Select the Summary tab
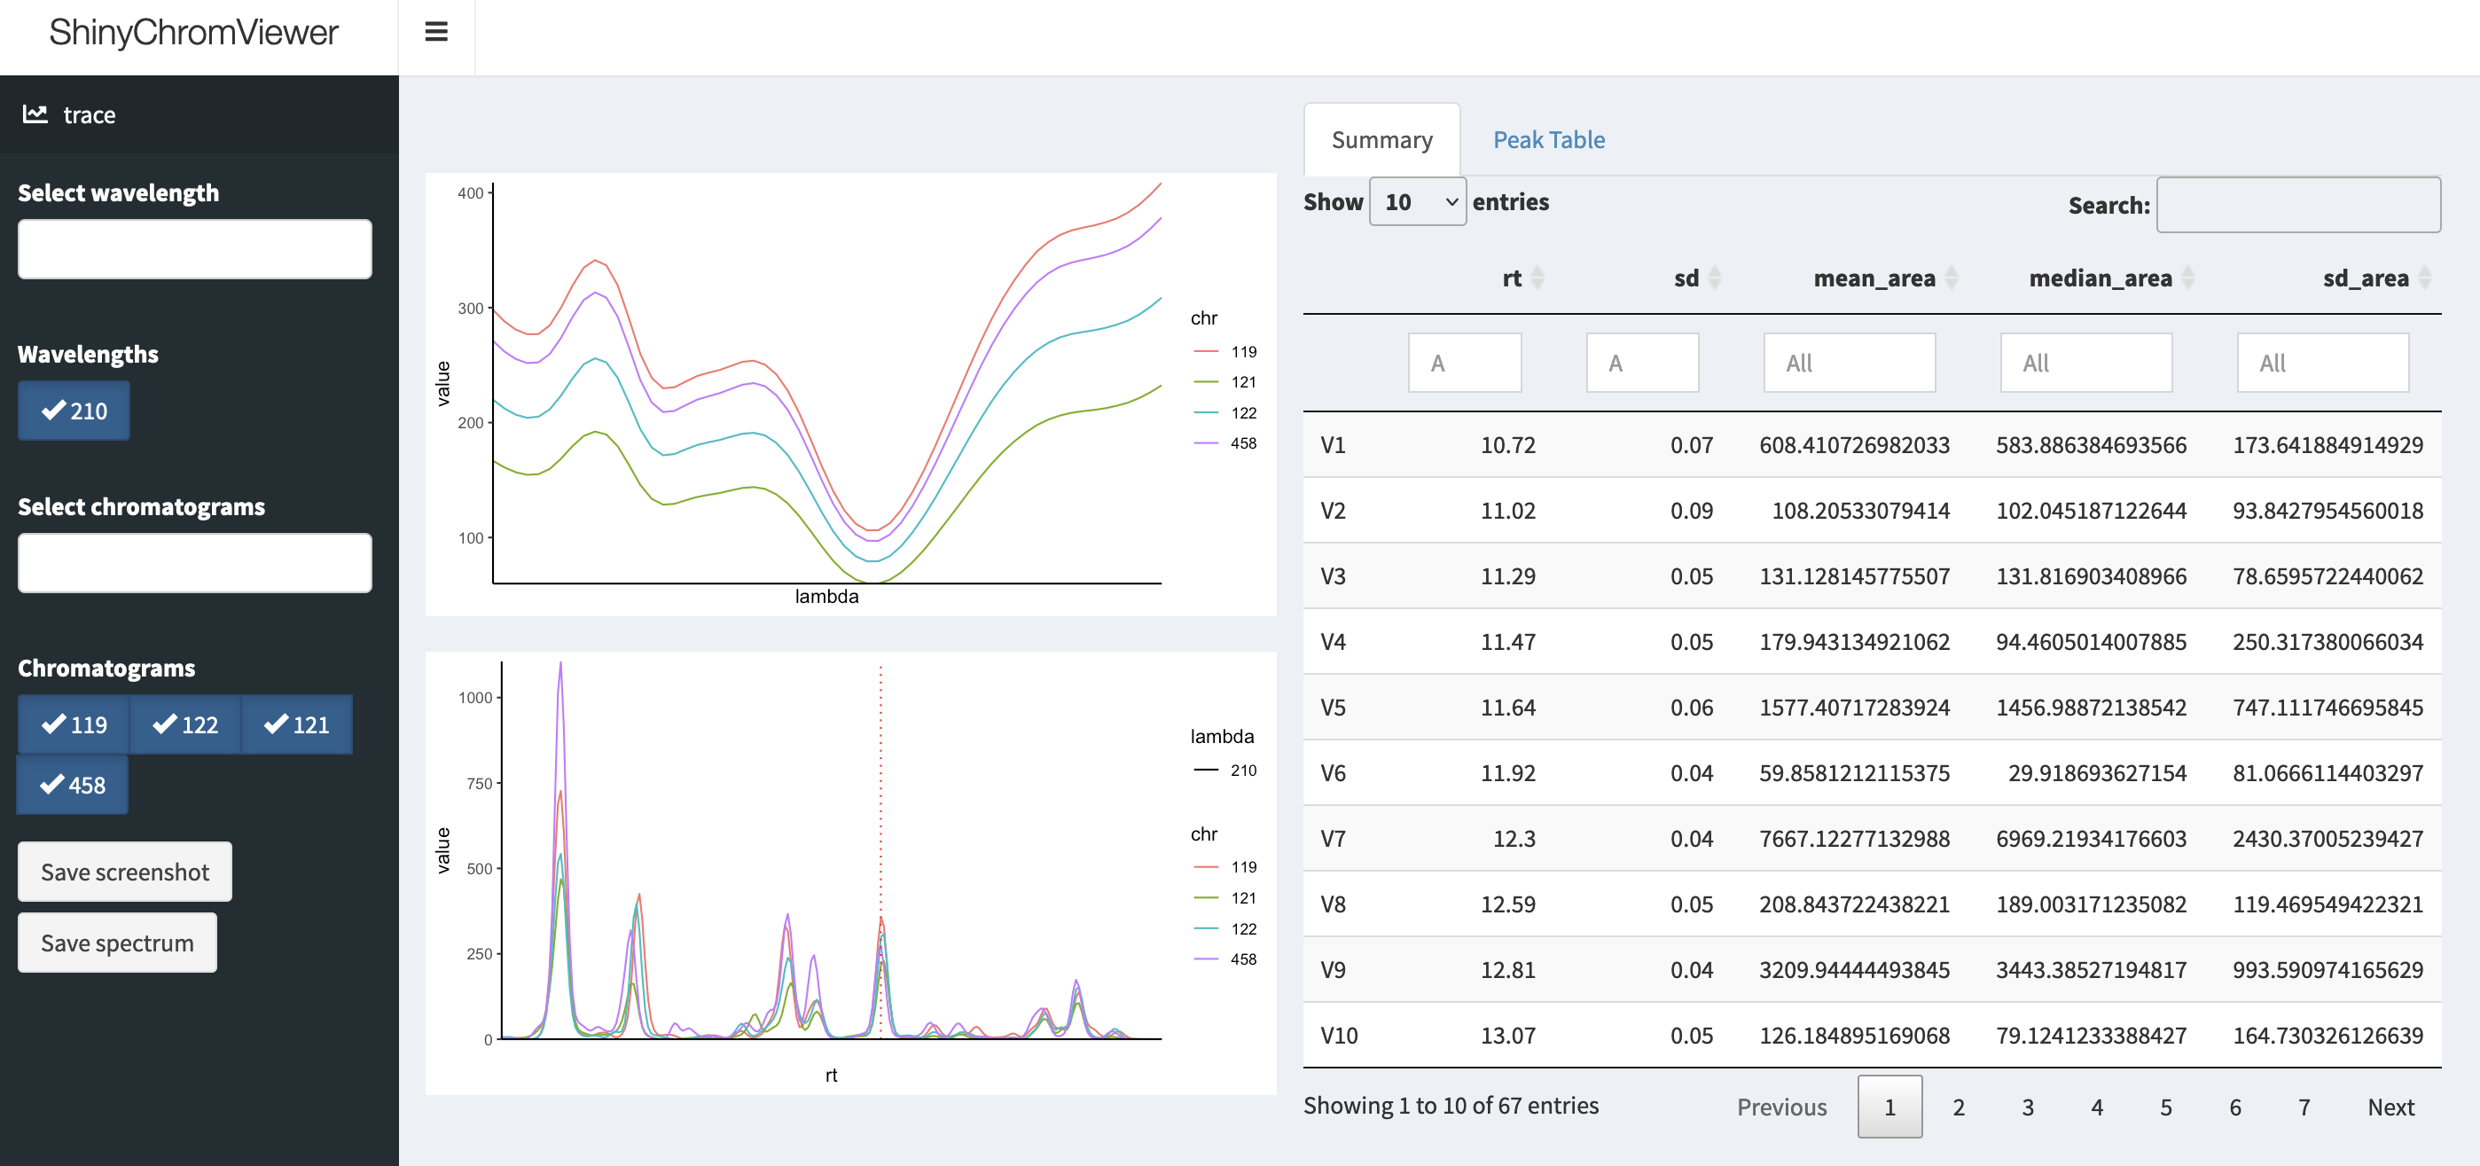Viewport: 2480px width, 1166px height. [x=1381, y=139]
